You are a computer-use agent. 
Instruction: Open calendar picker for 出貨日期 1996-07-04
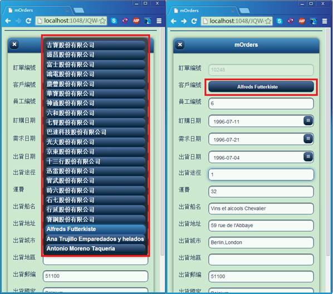[x=308, y=156]
